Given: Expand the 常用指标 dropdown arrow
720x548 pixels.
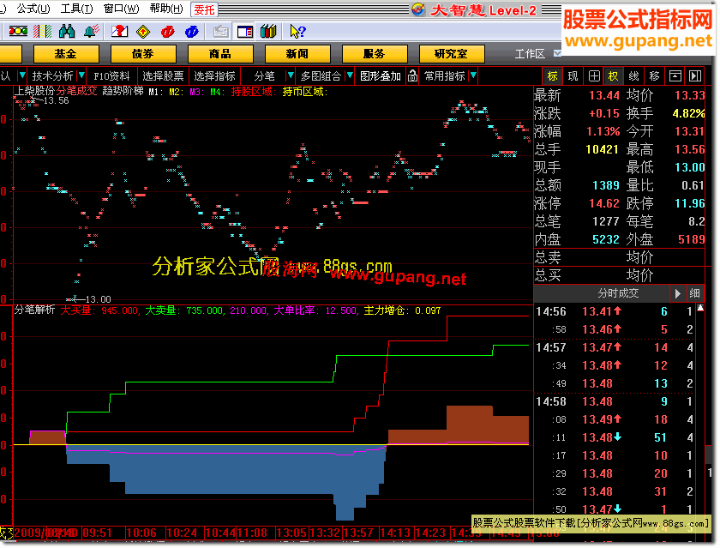Looking at the screenshot, I should (x=473, y=75).
